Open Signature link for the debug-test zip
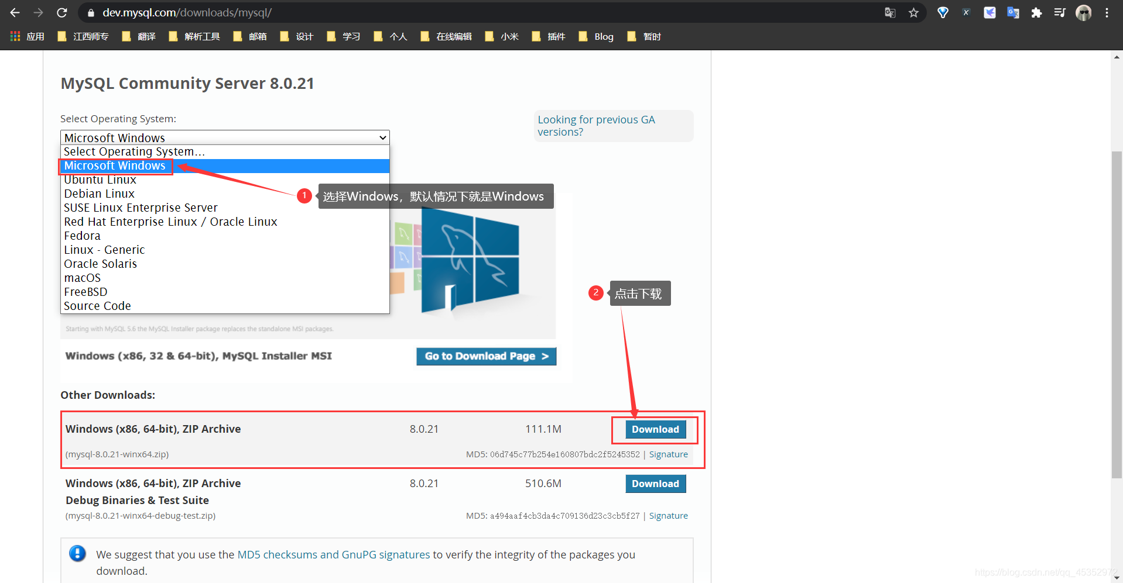1123x583 pixels. click(669, 516)
